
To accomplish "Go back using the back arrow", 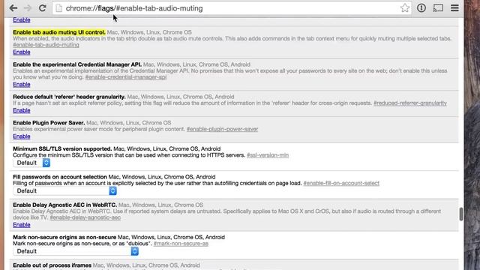I will click(13, 8).
